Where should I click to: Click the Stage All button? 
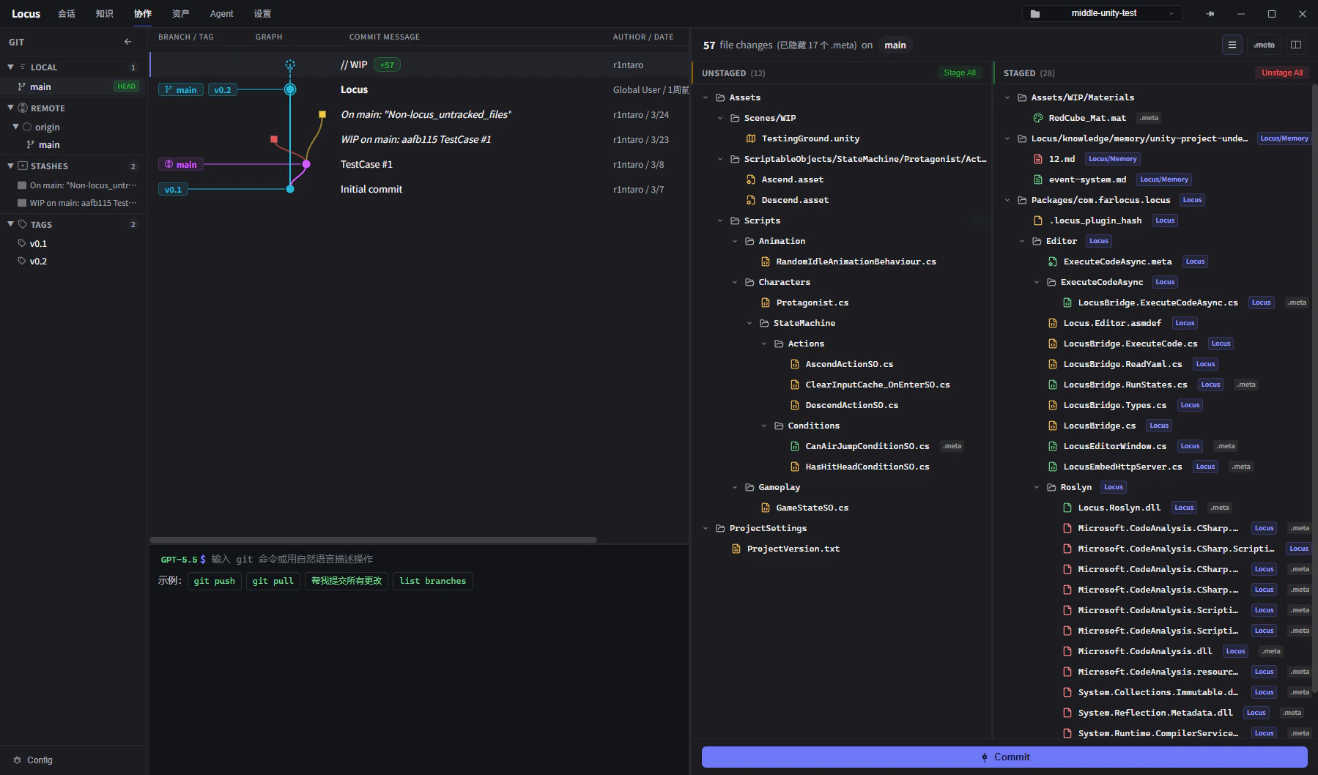point(960,73)
